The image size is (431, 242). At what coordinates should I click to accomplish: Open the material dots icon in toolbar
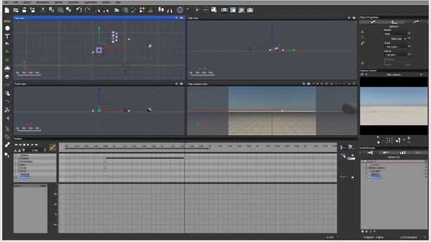coord(142,10)
